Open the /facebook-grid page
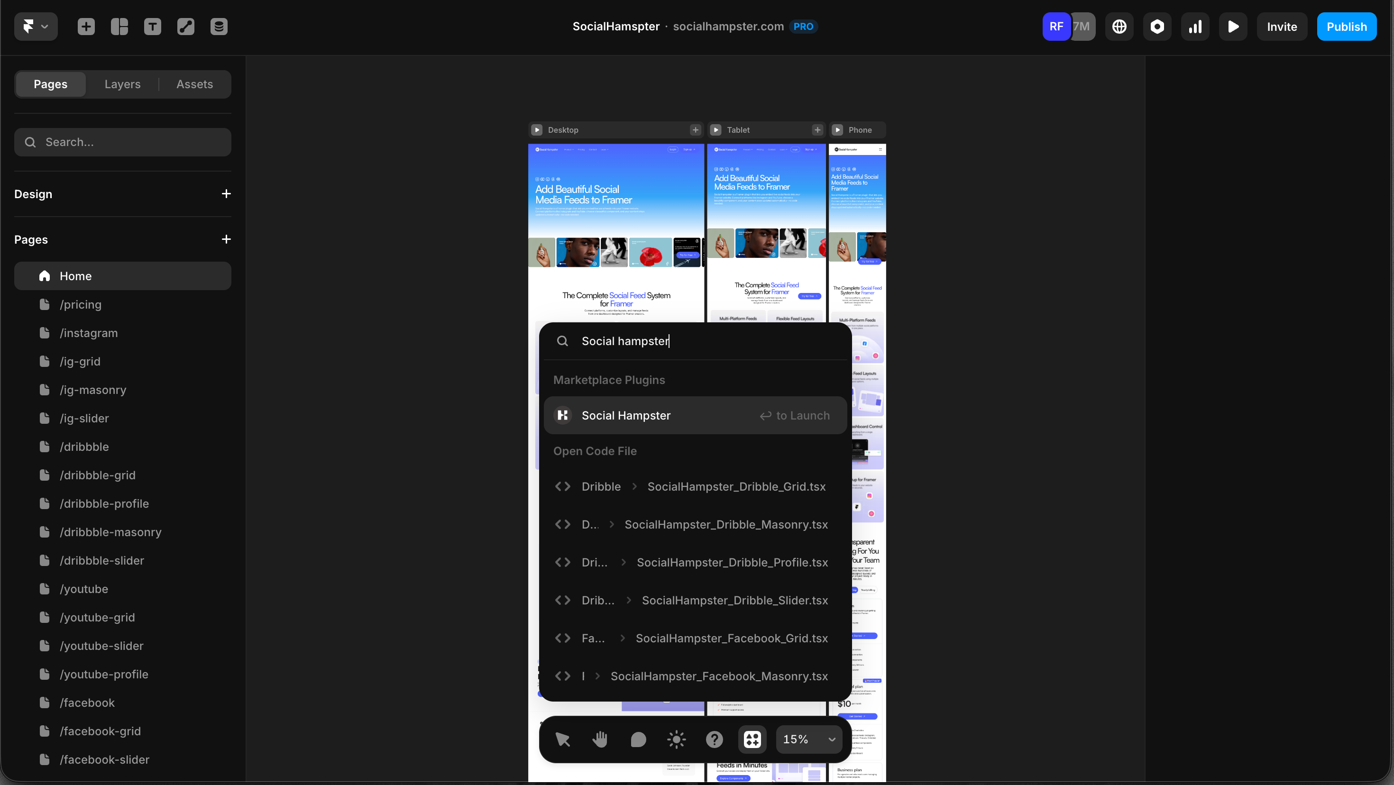Screen dimensions: 1394x785 coord(123,731)
